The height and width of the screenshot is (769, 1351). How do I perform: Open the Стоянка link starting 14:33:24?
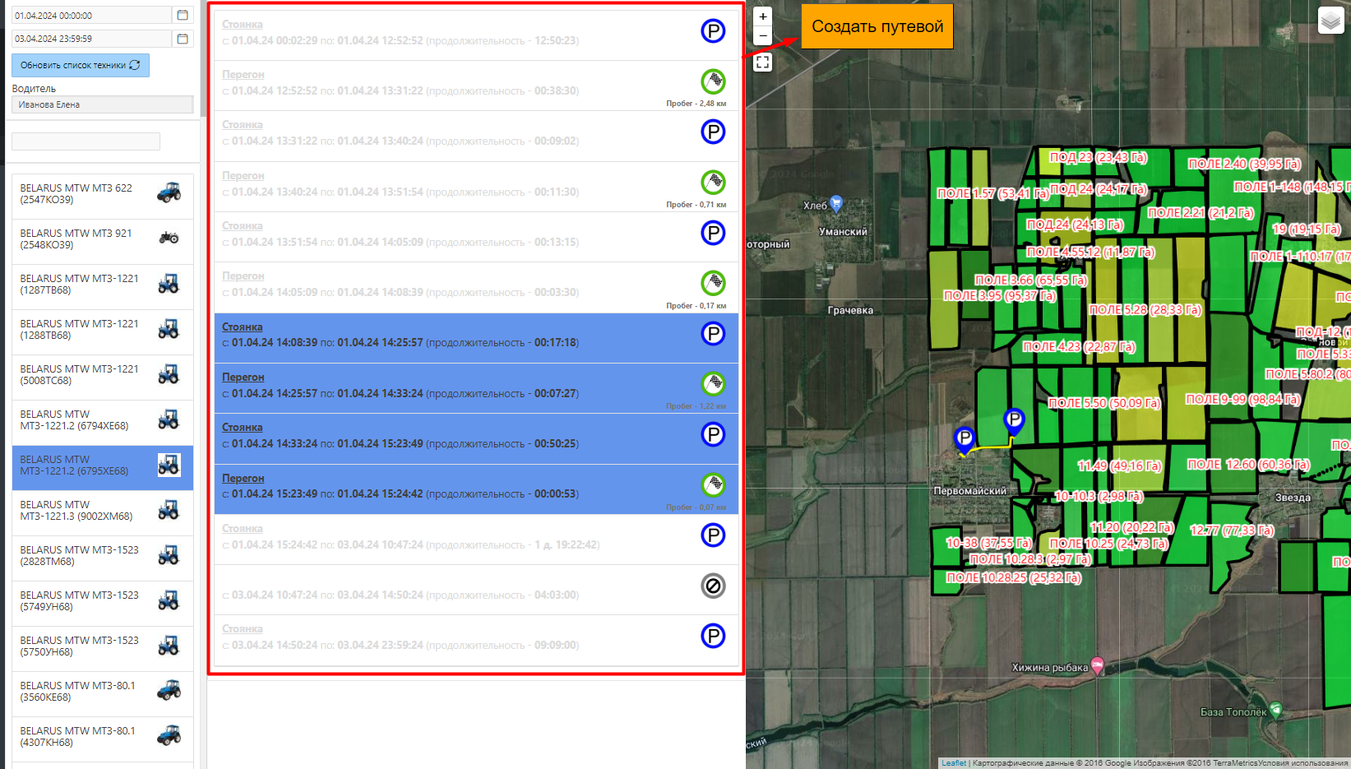(242, 428)
